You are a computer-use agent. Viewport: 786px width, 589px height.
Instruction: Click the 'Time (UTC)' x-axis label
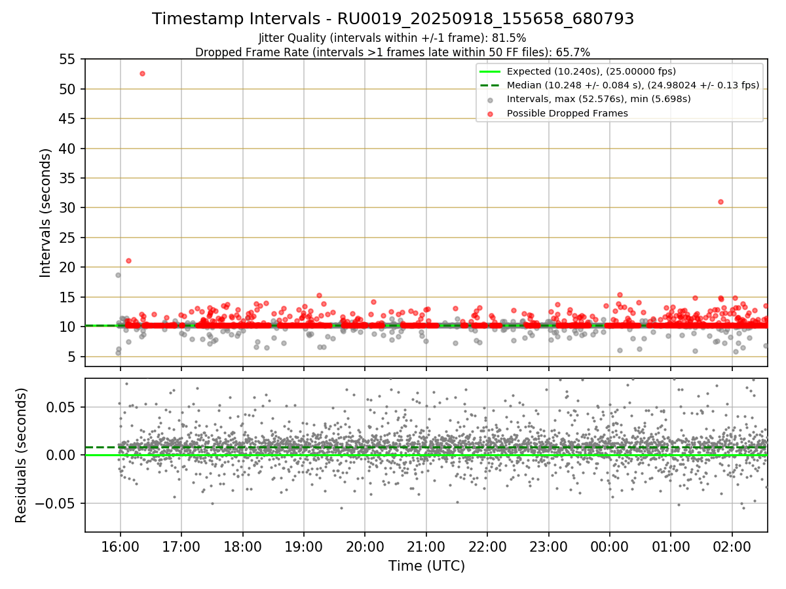click(426, 566)
